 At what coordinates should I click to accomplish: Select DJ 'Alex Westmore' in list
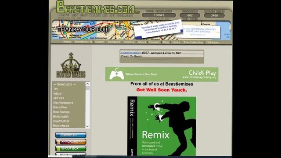pyautogui.click(x=68, y=103)
